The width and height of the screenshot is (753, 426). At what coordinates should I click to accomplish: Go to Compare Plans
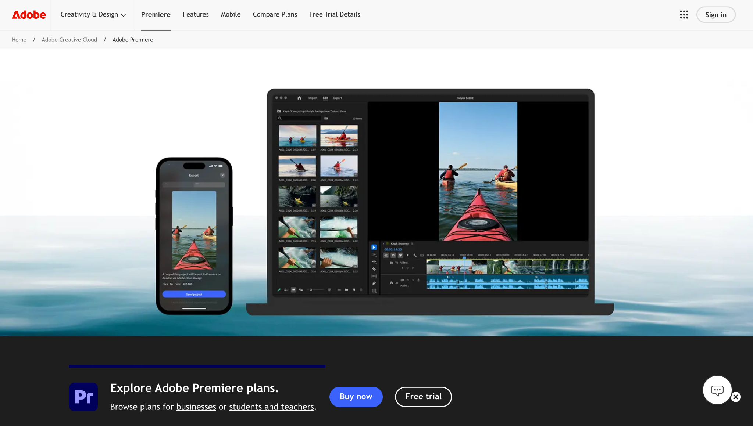click(x=275, y=15)
